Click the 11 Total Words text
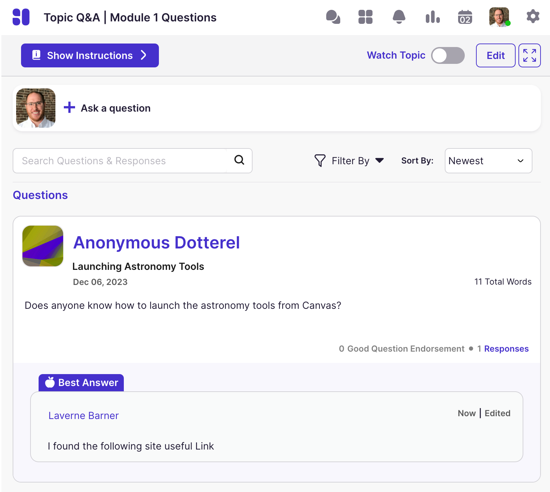This screenshot has width=550, height=492. [503, 281]
